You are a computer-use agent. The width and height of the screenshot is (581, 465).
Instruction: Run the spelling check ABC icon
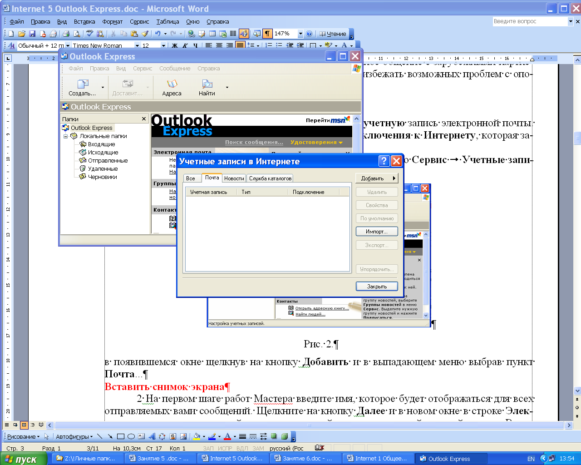pos(89,34)
